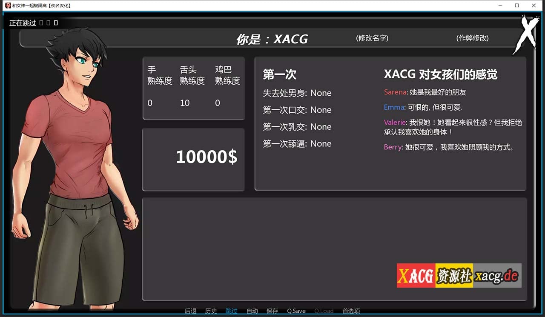Activate Q.Save quick save
545x317 pixels.
(x=296, y=311)
